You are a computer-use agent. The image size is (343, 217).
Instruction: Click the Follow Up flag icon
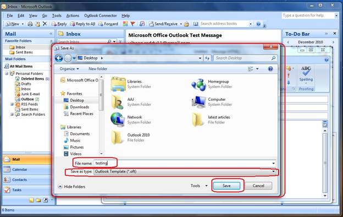point(132,24)
